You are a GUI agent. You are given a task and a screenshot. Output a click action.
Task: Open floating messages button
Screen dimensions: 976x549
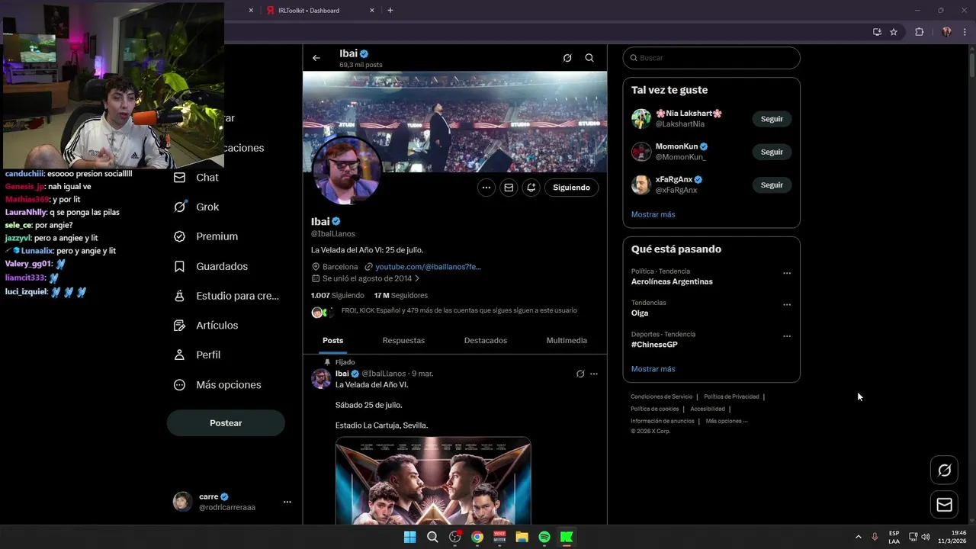[x=944, y=505]
